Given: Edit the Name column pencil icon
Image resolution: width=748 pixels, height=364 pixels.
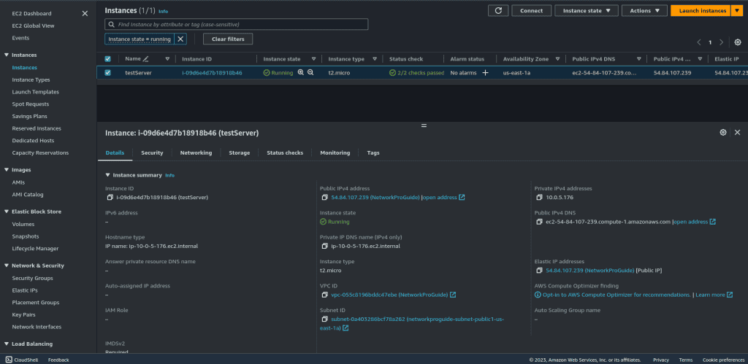Looking at the screenshot, I should [145, 59].
